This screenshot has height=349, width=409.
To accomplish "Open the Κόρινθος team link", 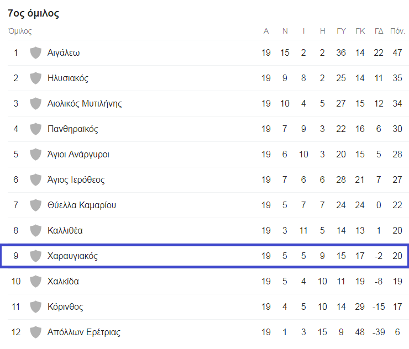I will (x=65, y=307).
